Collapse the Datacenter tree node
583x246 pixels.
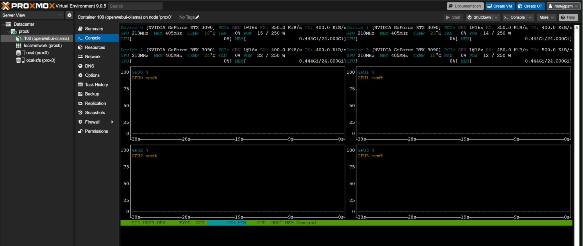tap(3, 24)
